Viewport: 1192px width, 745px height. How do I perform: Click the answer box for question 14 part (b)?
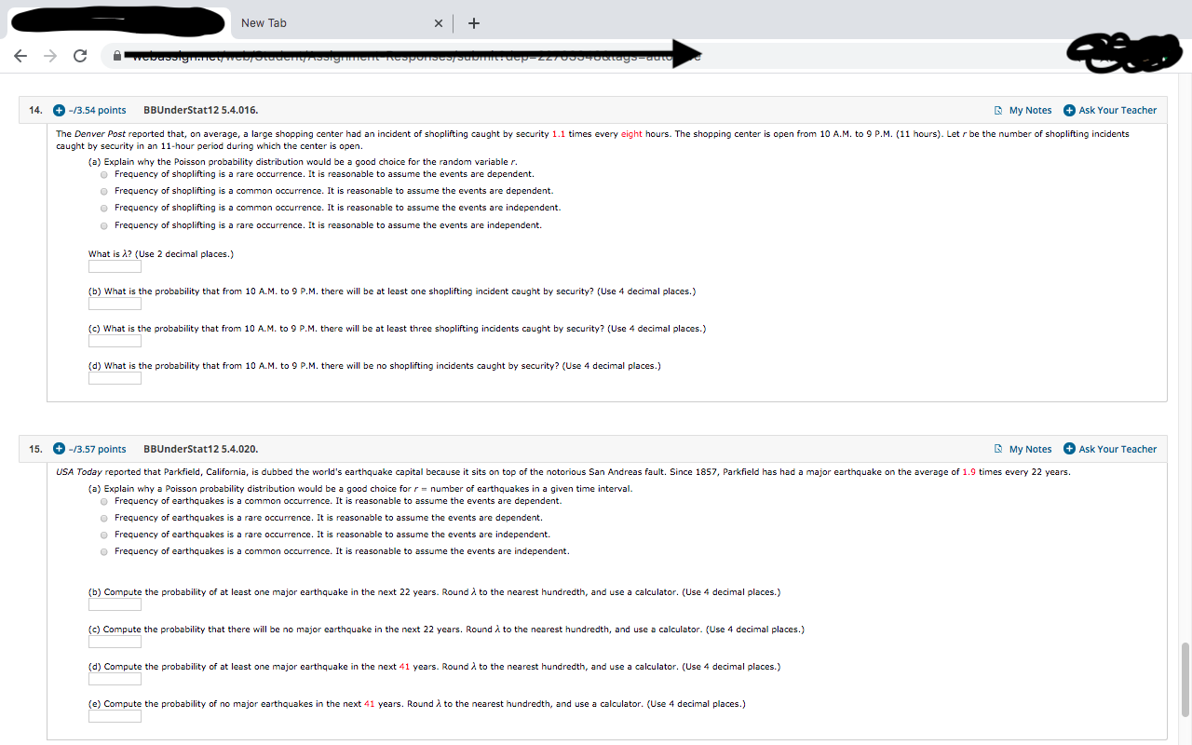coord(114,304)
